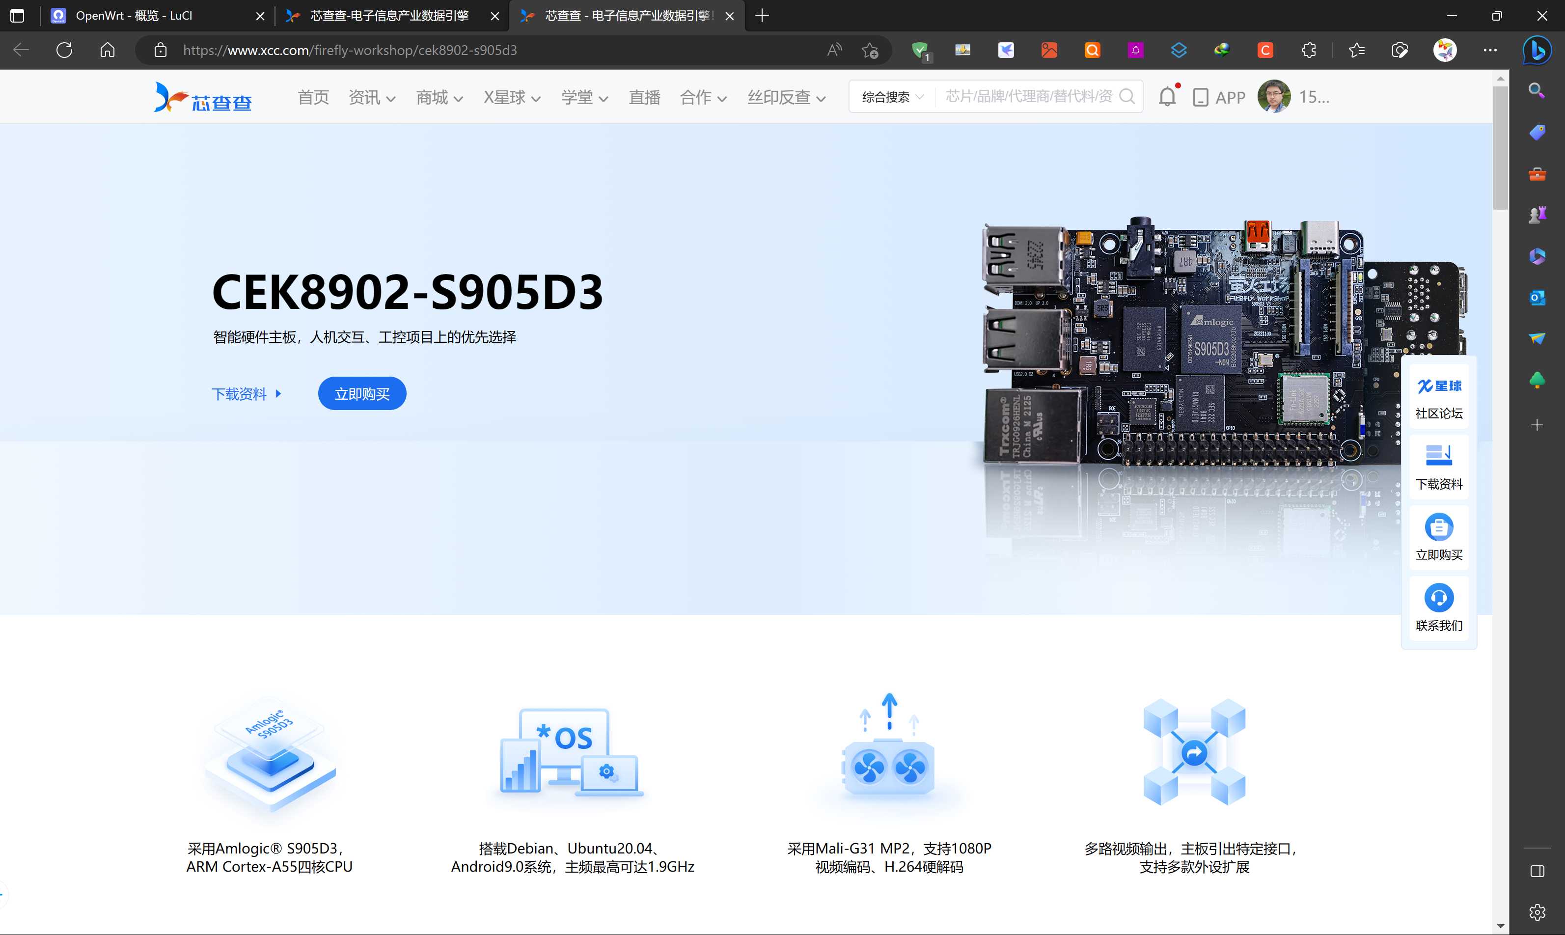Open the notification bell icon
Image resolution: width=1565 pixels, height=935 pixels.
[x=1167, y=96]
